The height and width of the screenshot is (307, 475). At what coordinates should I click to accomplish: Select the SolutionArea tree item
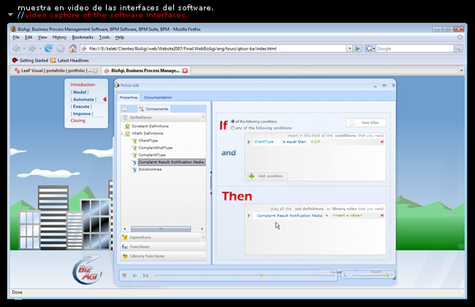(x=150, y=169)
